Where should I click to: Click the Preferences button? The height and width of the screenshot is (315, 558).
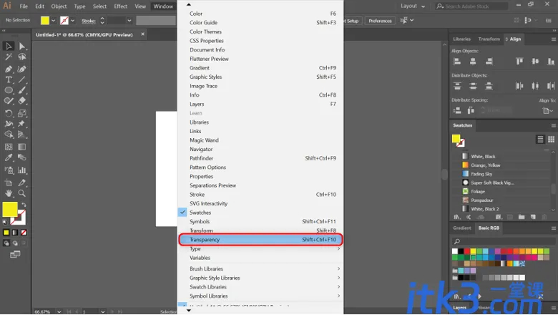click(380, 21)
